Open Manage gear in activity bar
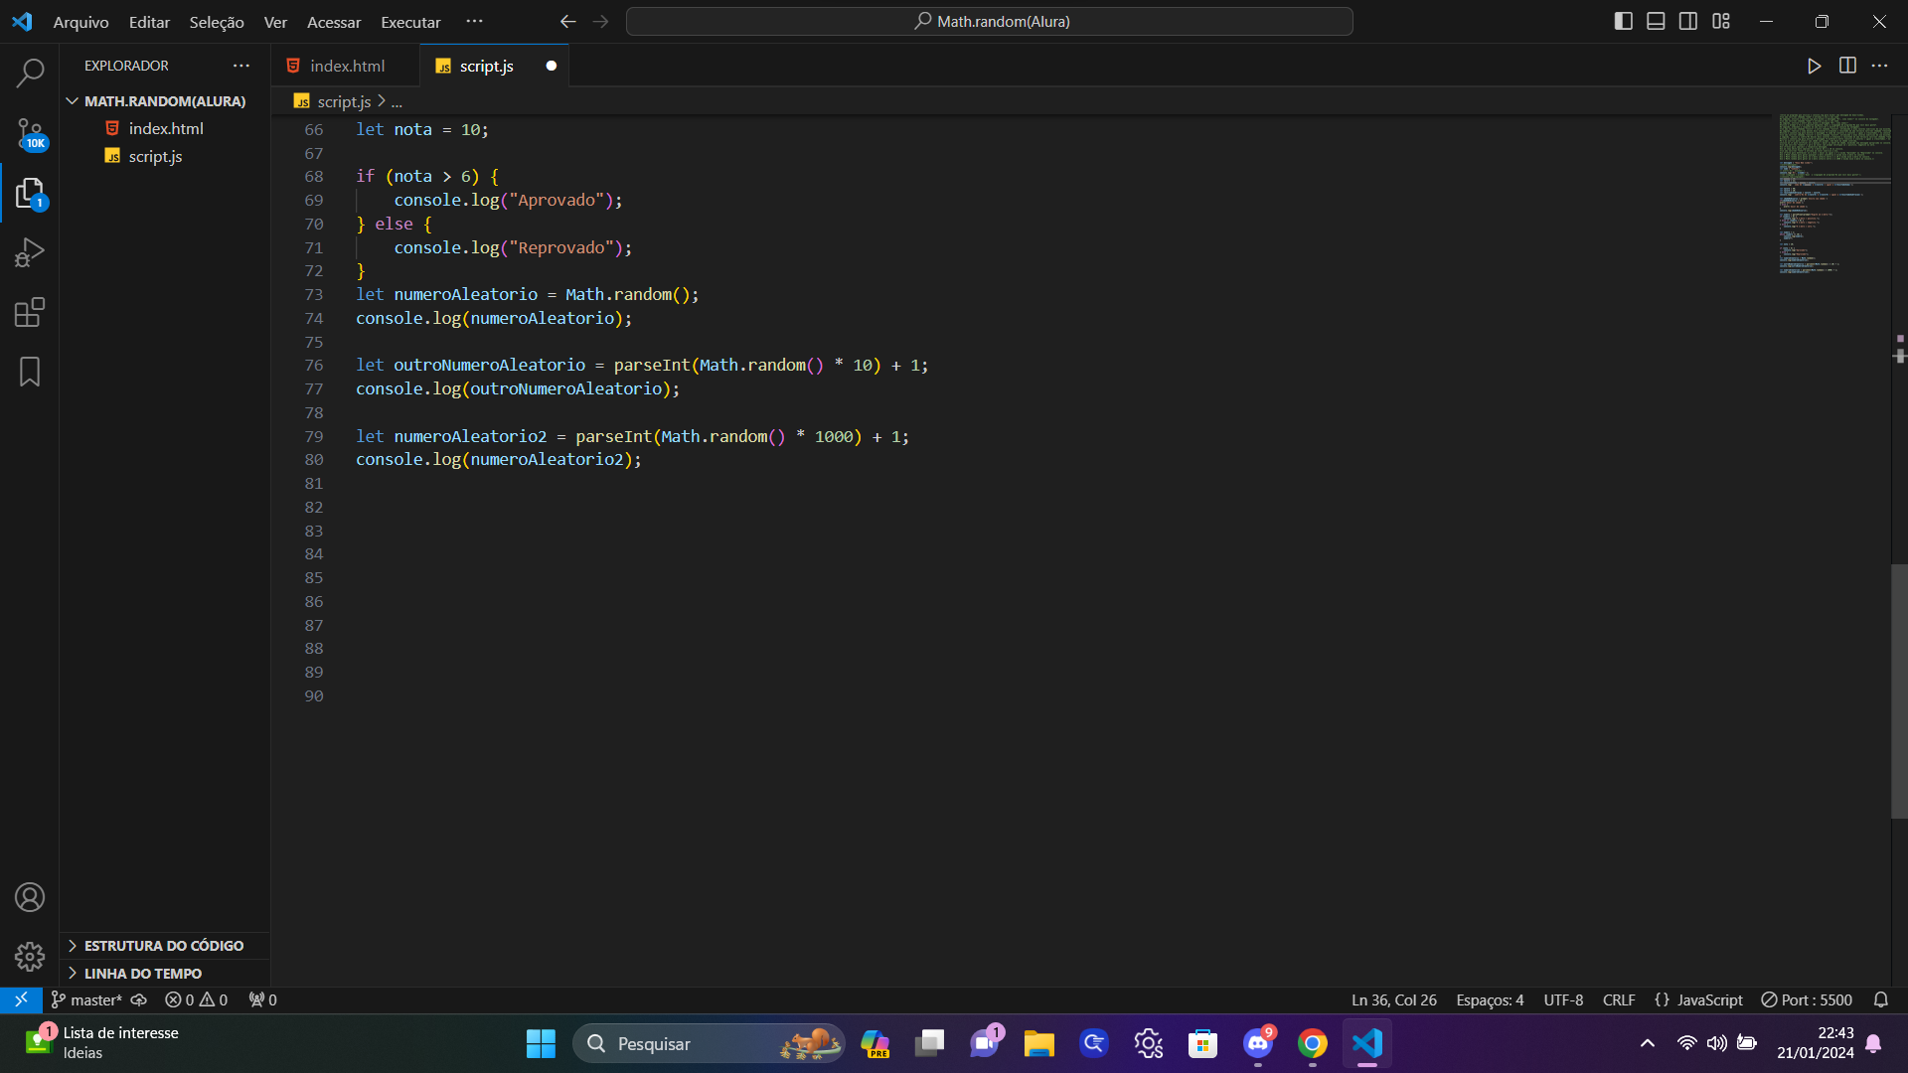Image resolution: width=1908 pixels, height=1073 pixels. 30,957
